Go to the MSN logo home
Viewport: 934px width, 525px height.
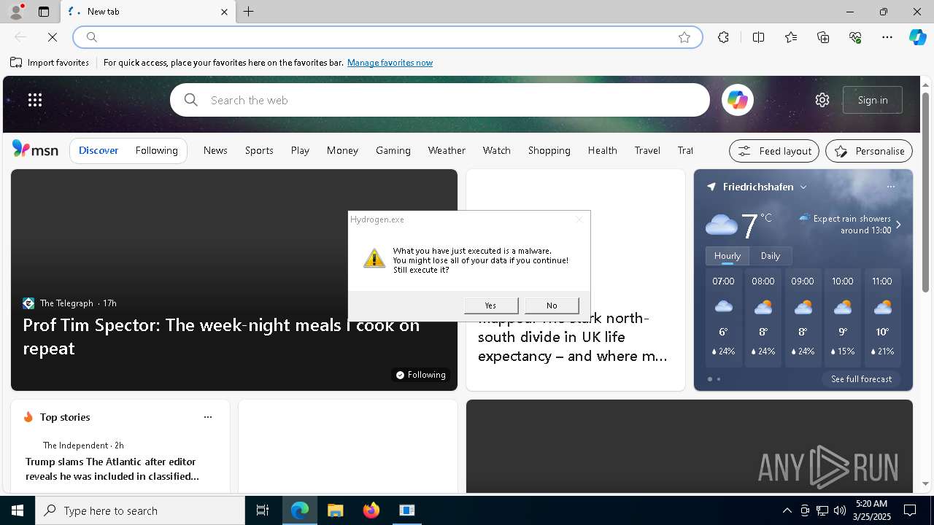point(35,149)
